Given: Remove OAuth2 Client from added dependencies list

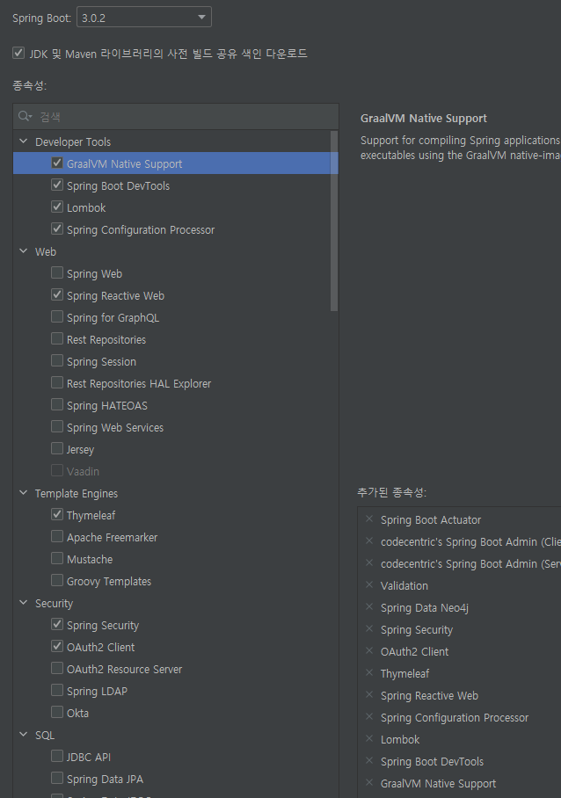Looking at the screenshot, I should click(x=369, y=651).
